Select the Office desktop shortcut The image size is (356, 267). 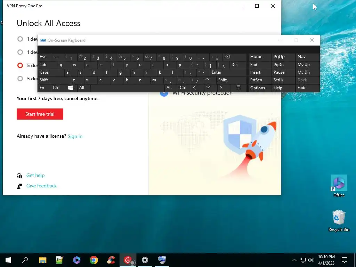[x=339, y=186]
